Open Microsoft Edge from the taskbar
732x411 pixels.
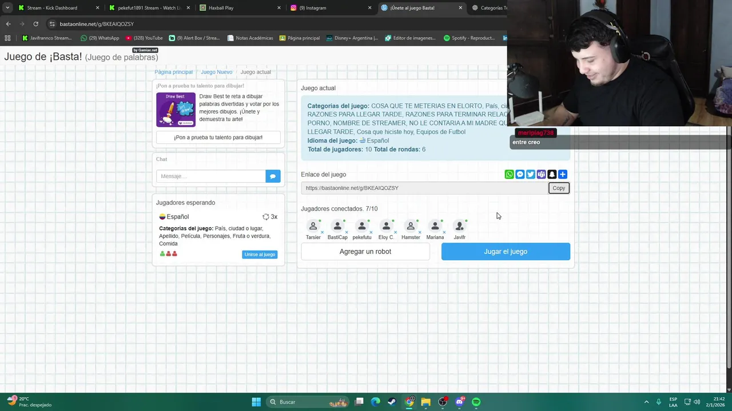pos(375,402)
